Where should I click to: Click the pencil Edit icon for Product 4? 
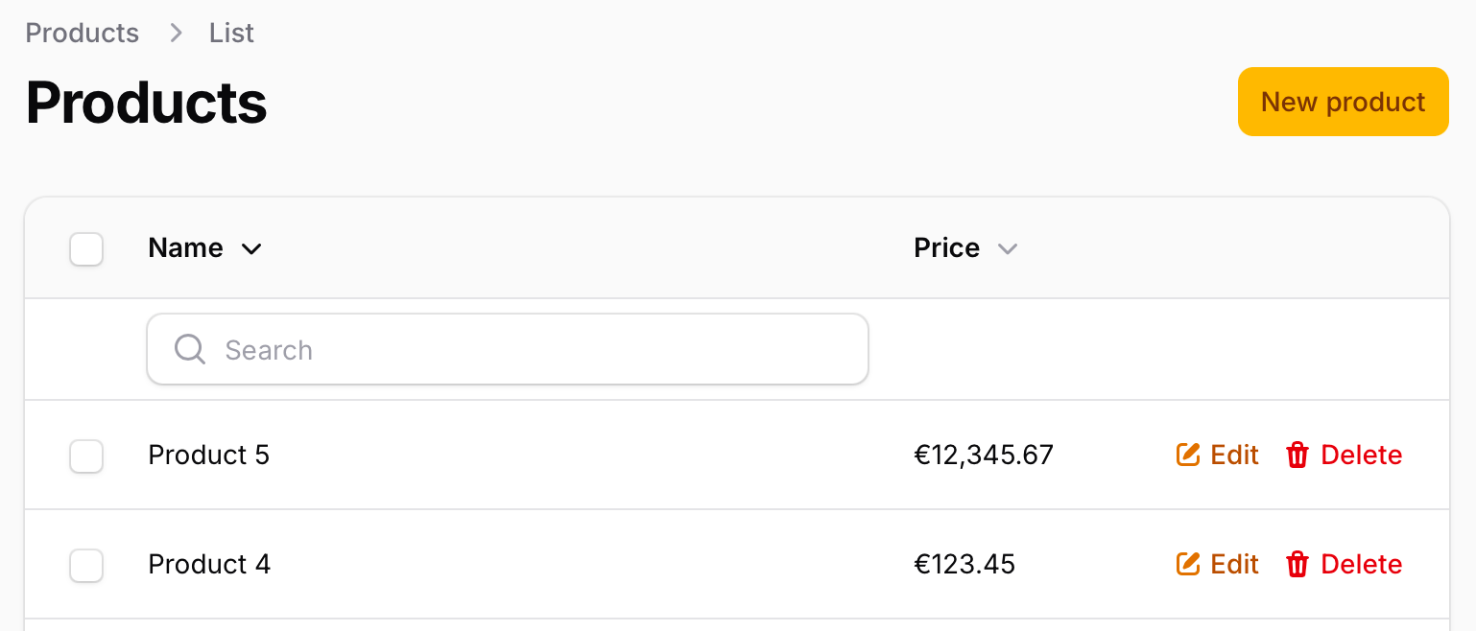[1188, 564]
